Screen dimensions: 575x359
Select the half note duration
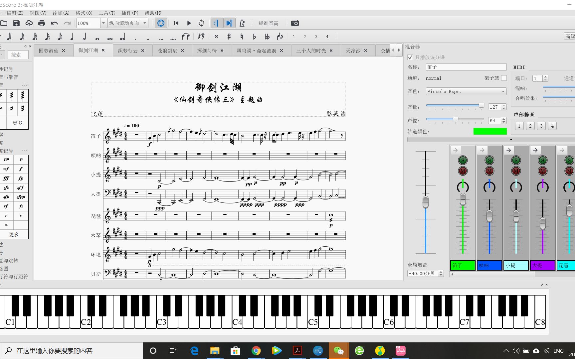click(84, 36)
